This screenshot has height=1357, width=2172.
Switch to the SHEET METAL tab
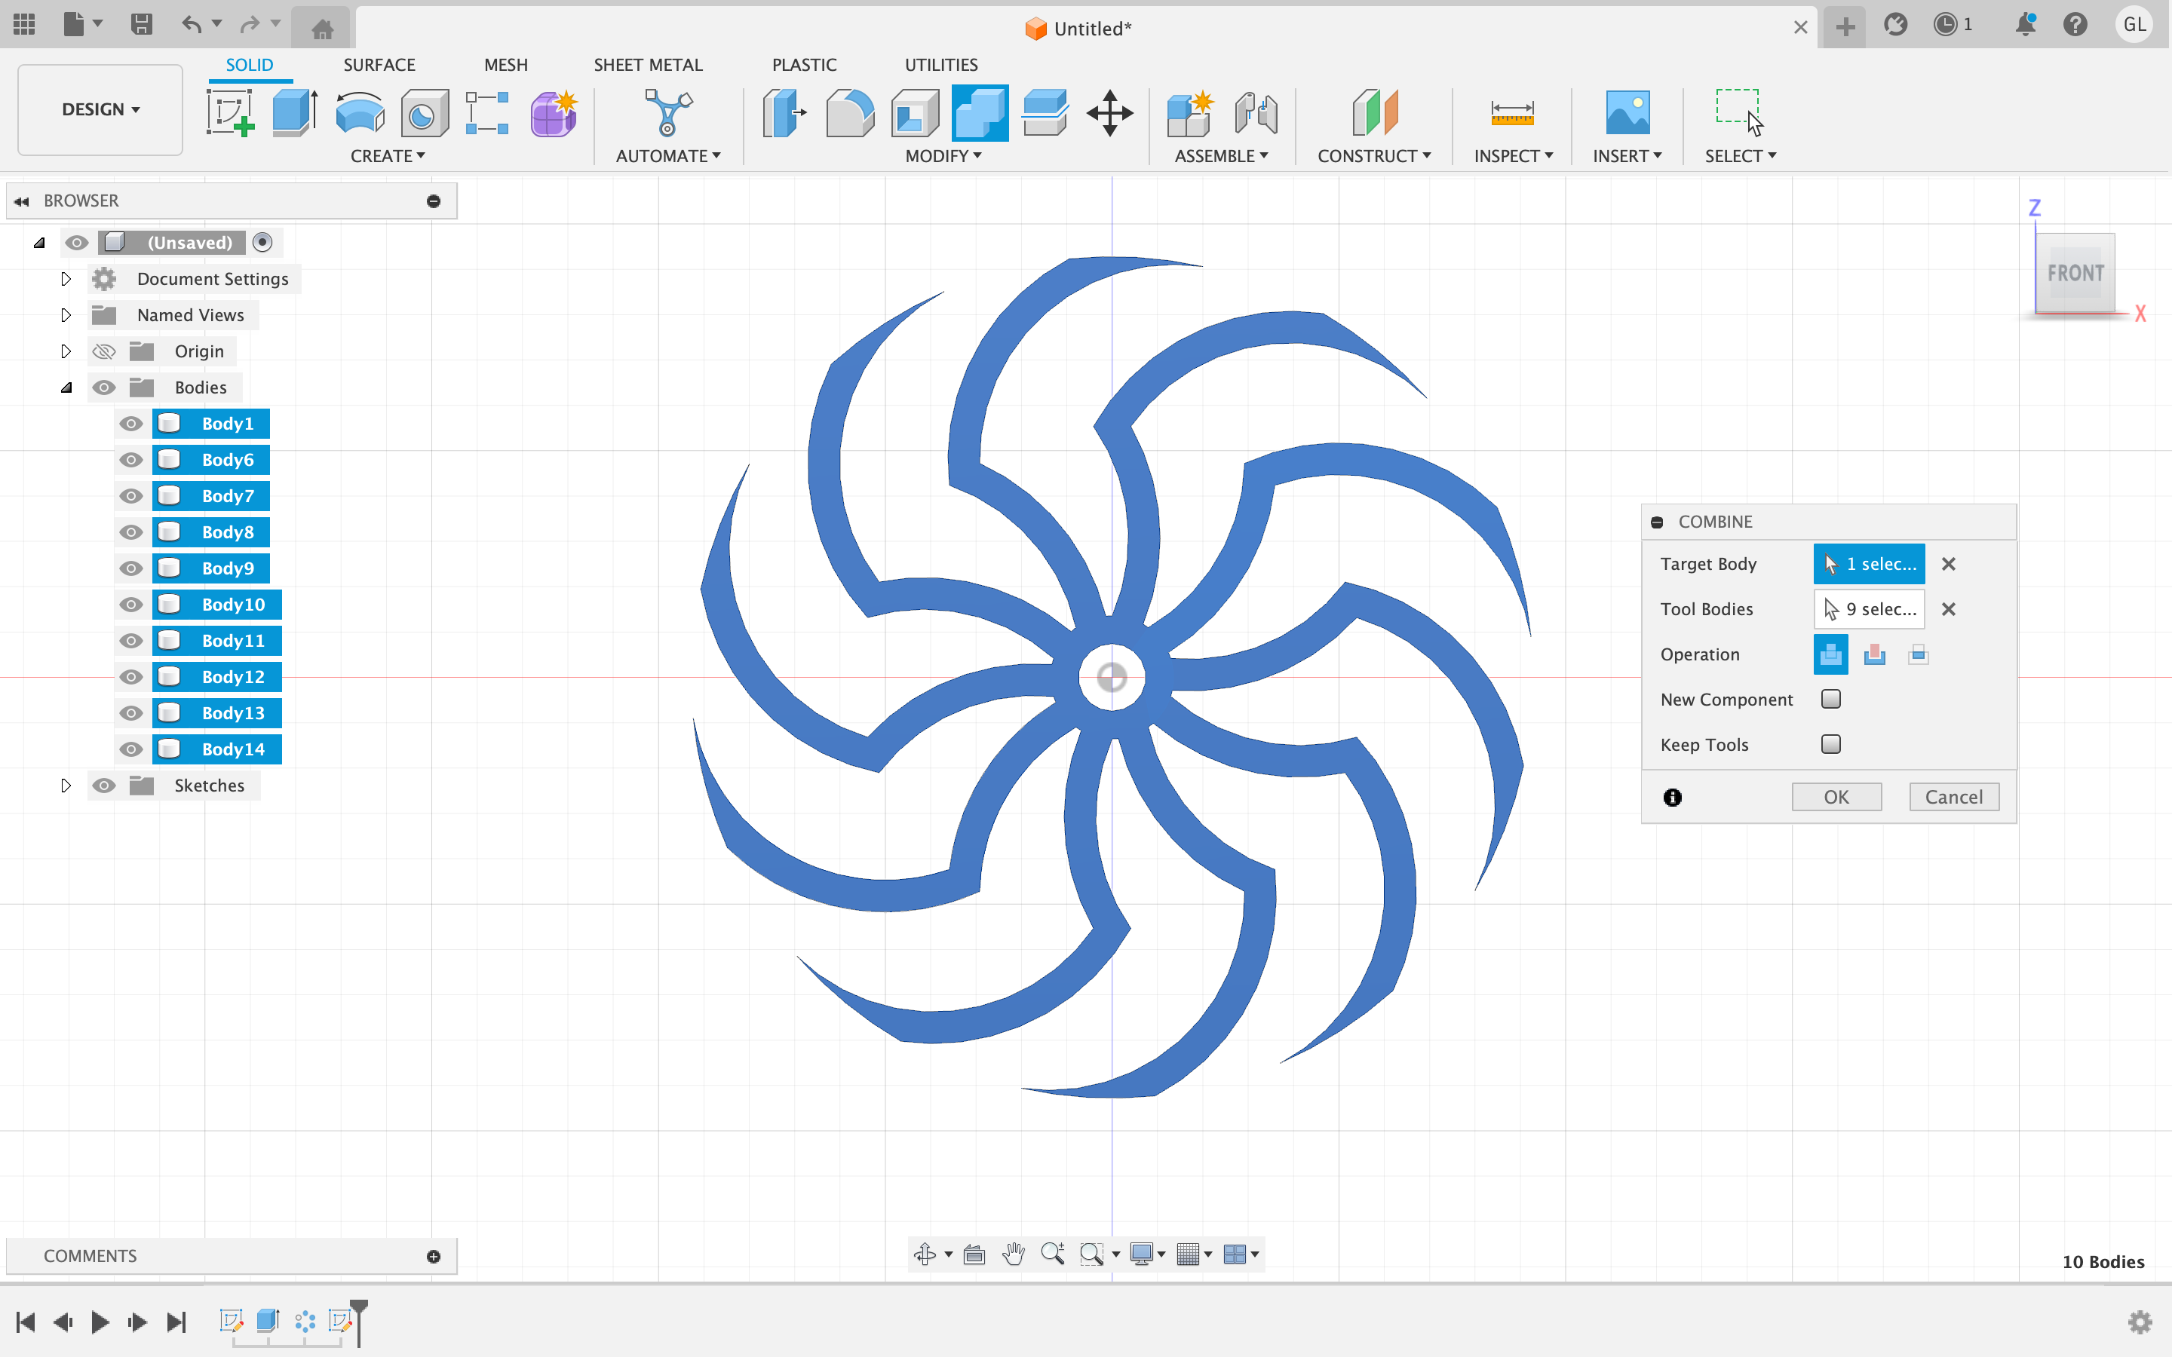[647, 65]
